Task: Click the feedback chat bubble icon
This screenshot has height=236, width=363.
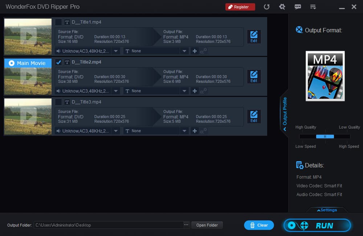Action: click(298, 7)
